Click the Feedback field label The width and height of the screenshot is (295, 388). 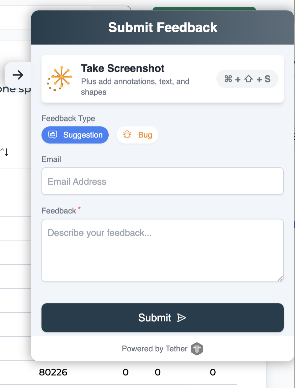pyautogui.click(x=59, y=211)
